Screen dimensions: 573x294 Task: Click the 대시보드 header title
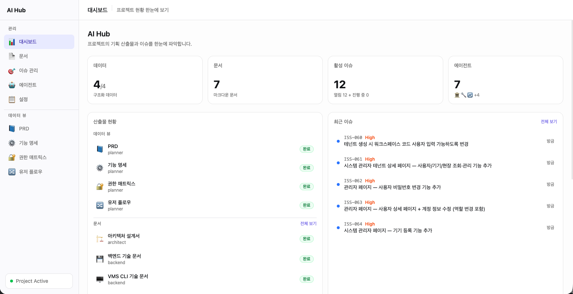click(x=97, y=10)
